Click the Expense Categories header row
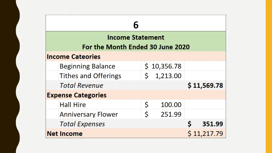This screenshot has width=272, height=153. click(x=136, y=95)
